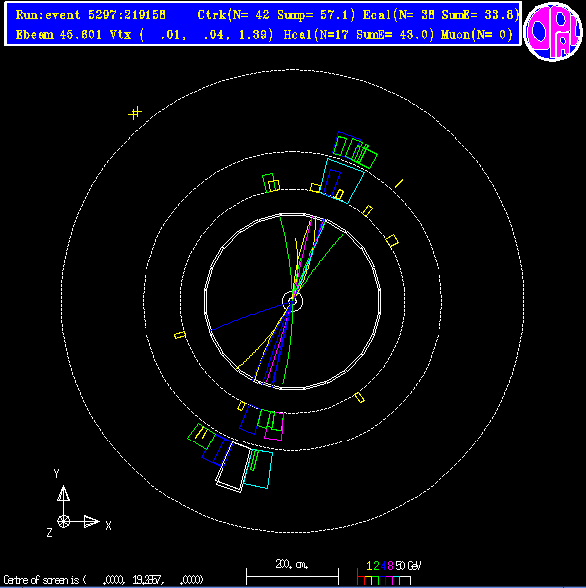
Task: Click the OPAL logo in the corner
Action: (553, 32)
